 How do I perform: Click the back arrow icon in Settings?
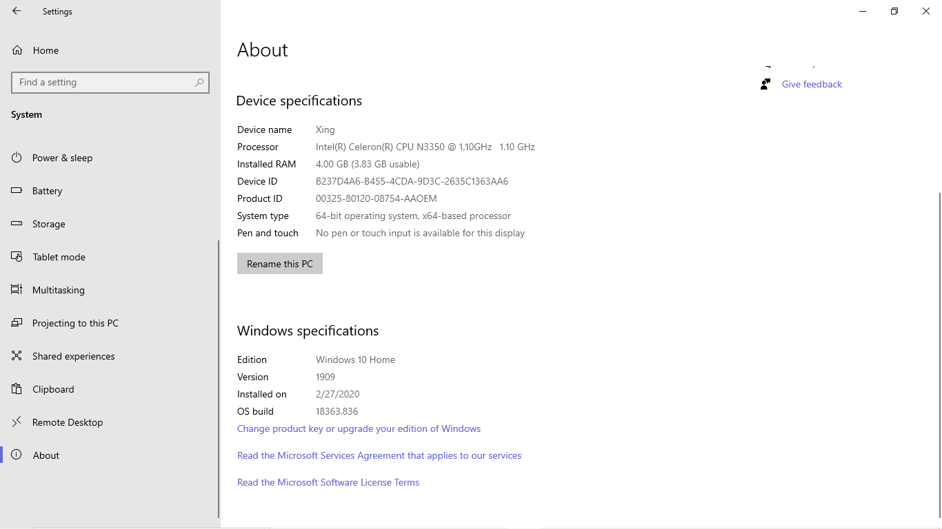click(17, 11)
